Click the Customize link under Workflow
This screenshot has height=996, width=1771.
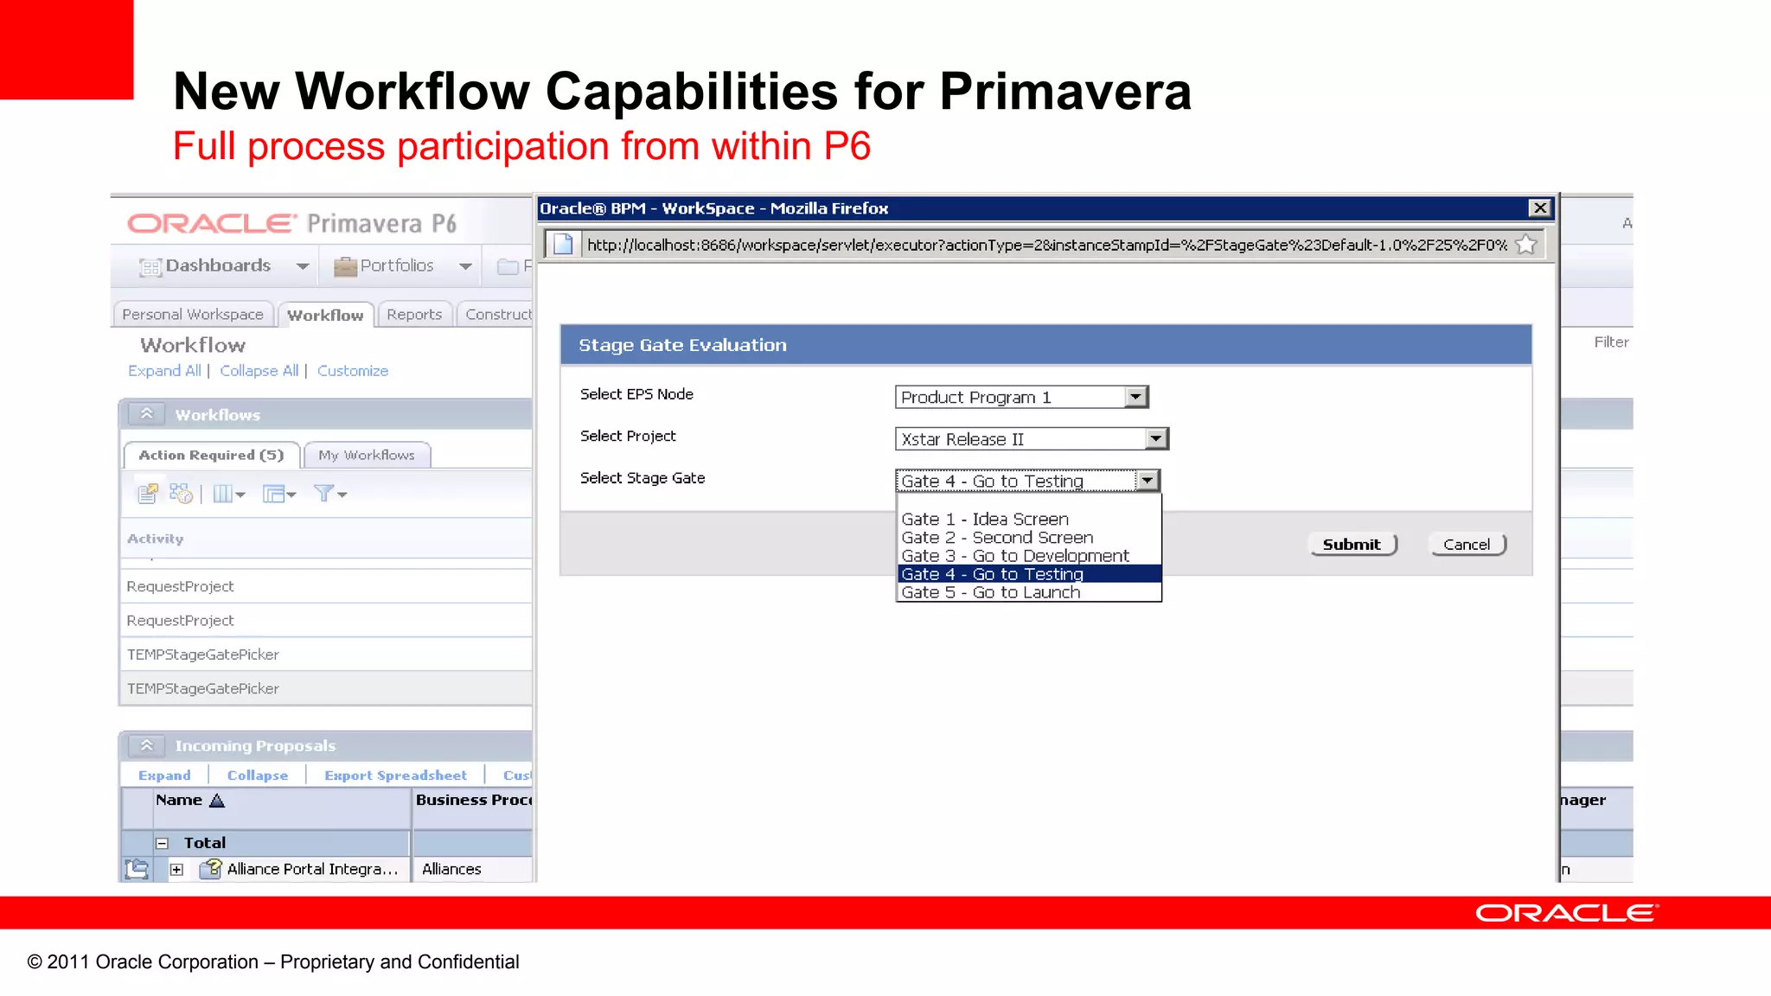tap(353, 370)
